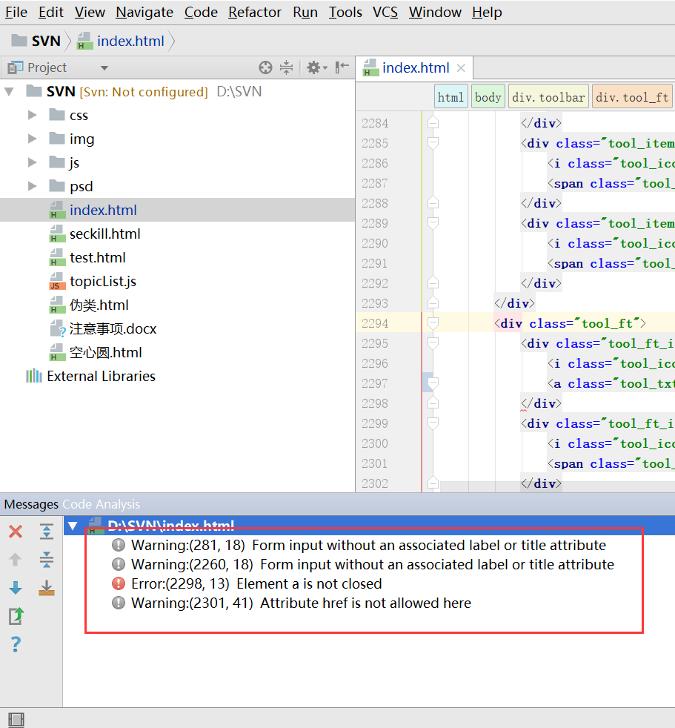Image resolution: width=675 pixels, height=728 pixels.
Task: Open the Refactor menu
Action: (x=255, y=12)
